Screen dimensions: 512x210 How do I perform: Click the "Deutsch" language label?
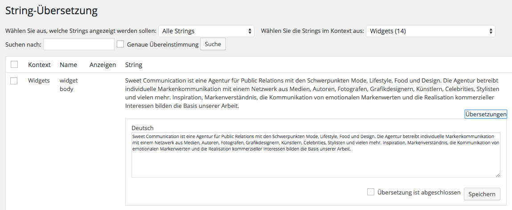click(143, 128)
